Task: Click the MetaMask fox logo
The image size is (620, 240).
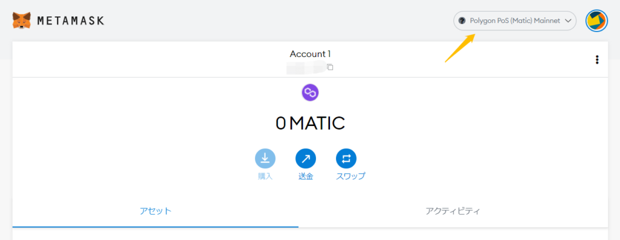Action: pyautogui.click(x=21, y=20)
